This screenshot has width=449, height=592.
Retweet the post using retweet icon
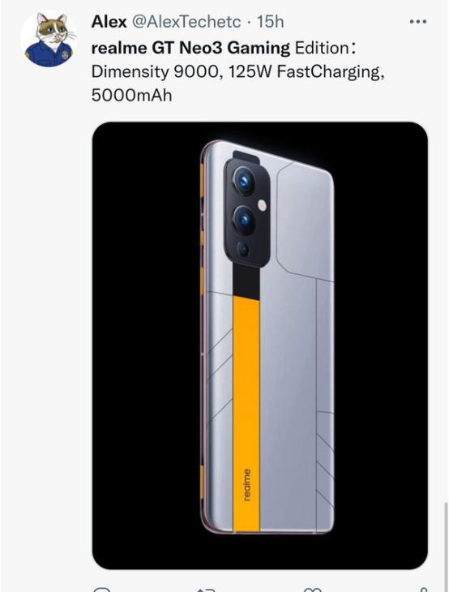click(x=206, y=589)
